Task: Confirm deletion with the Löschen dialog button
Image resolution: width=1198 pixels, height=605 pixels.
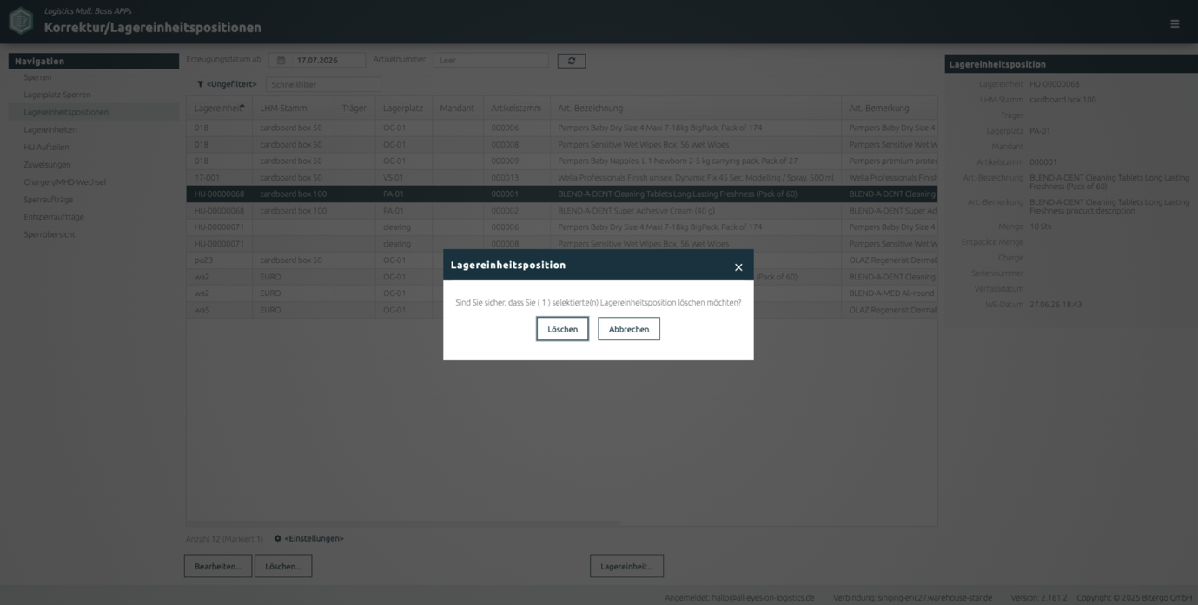Action: (x=562, y=329)
